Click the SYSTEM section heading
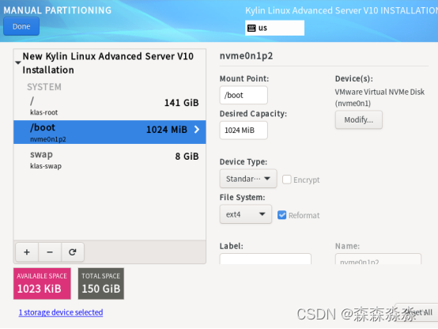Screen dimensions: 438x329 click(x=44, y=87)
